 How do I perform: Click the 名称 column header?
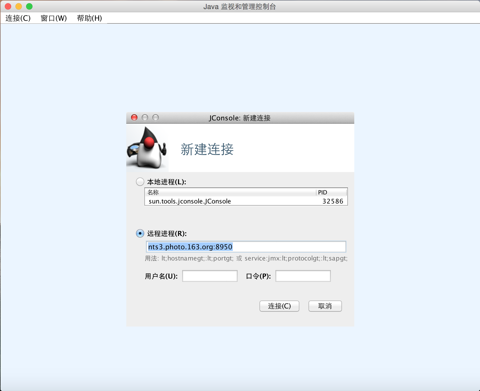pyautogui.click(x=231, y=192)
